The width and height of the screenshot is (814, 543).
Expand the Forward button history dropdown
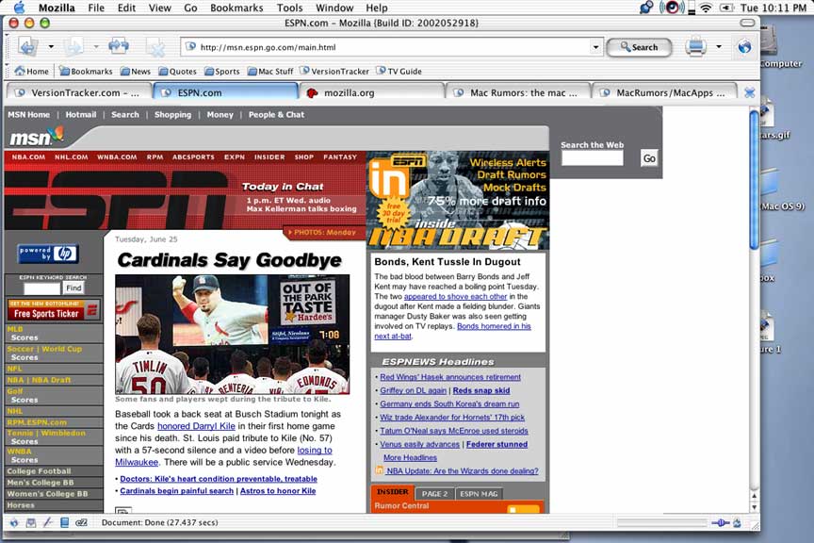tap(96, 47)
